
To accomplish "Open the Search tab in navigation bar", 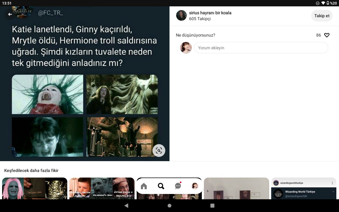I will tap(161, 186).
